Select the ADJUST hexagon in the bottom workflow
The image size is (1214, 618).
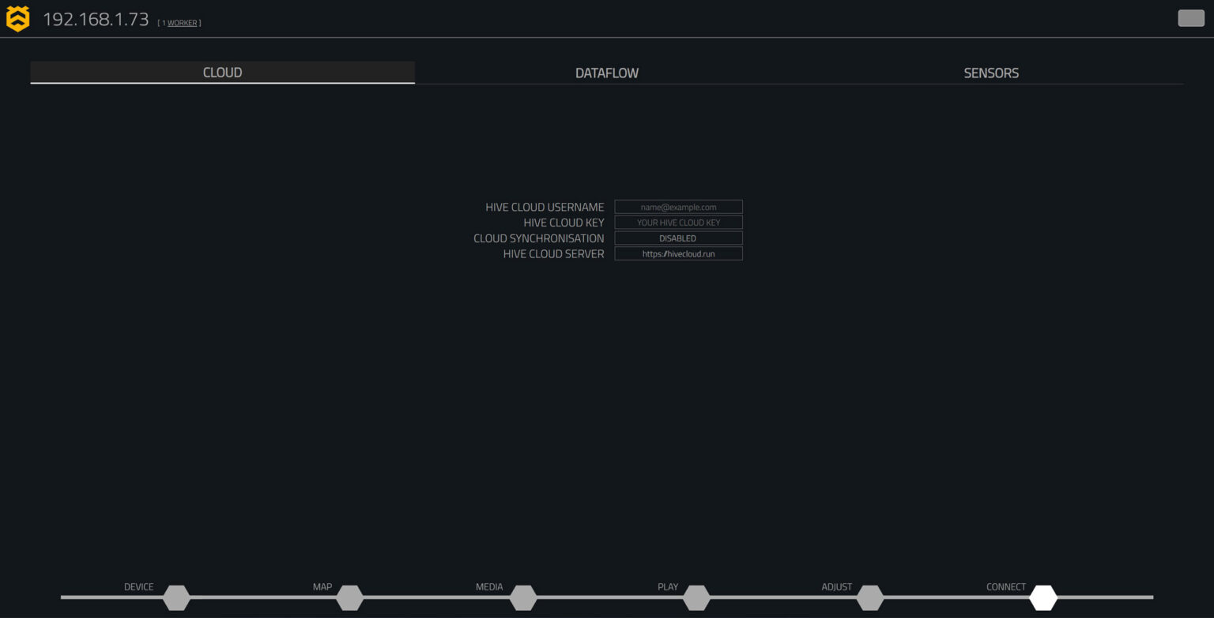coord(870,597)
